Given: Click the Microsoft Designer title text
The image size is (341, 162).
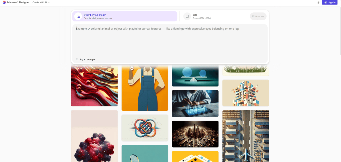Looking at the screenshot, I should (18, 2).
